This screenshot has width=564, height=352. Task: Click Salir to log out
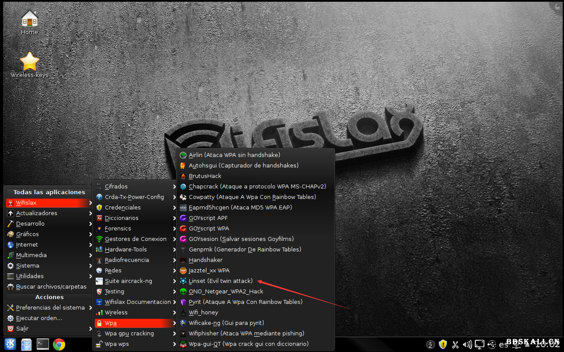tap(22, 328)
